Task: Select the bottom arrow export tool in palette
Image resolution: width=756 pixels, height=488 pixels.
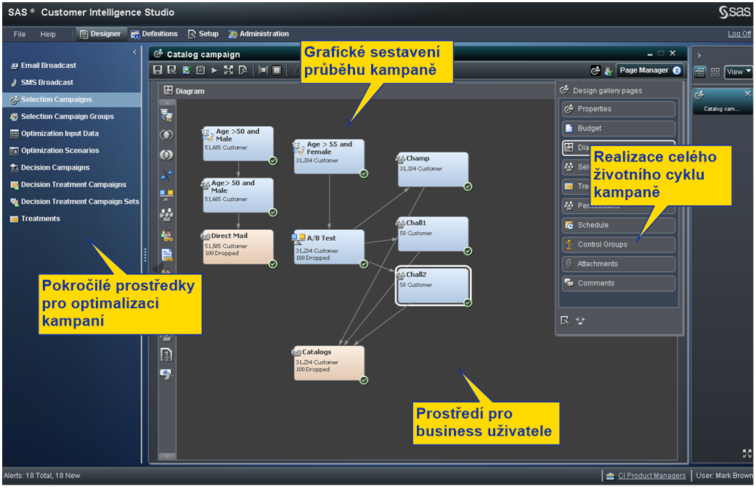Action: 166,374
